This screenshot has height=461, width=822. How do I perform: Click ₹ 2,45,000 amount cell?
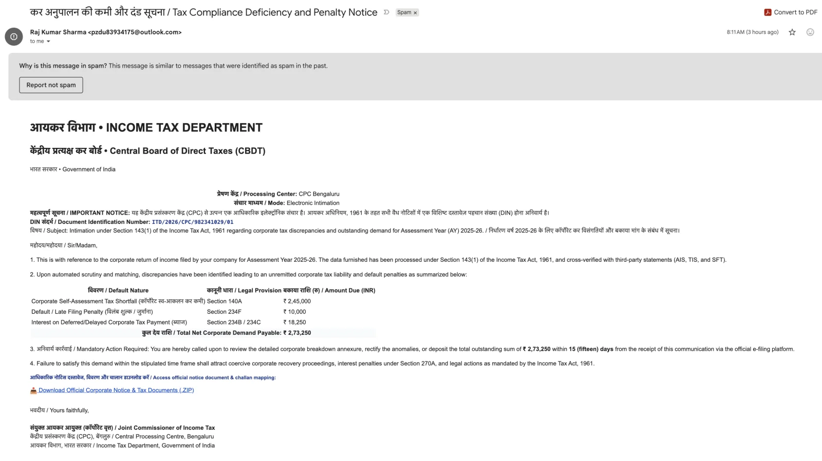click(x=297, y=301)
